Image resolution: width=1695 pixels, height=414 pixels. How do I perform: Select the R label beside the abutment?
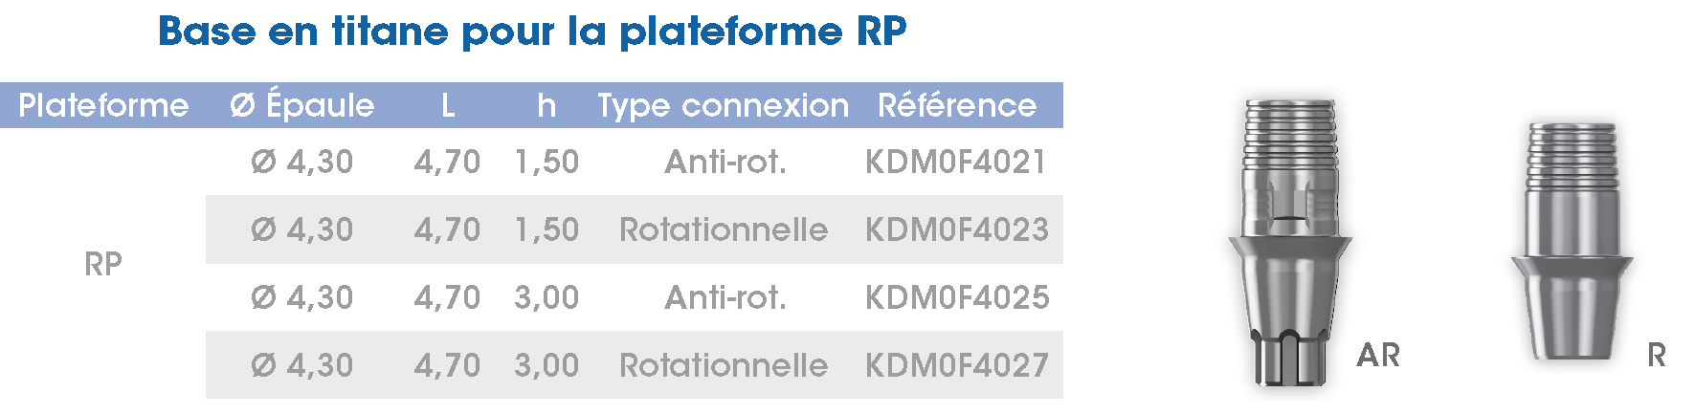(1657, 356)
